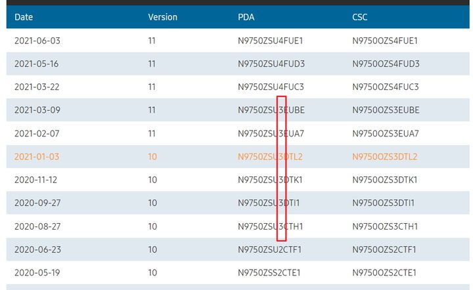Open PDA firmware N9750ZSU3DTK1

click(x=270, y=180)
